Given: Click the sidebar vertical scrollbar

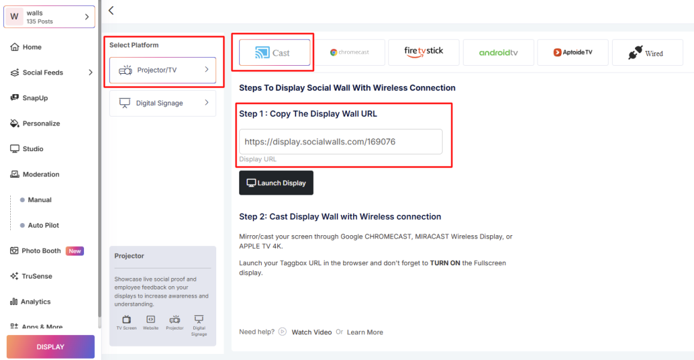Looking at the screenshot, I should coord(99,158).
